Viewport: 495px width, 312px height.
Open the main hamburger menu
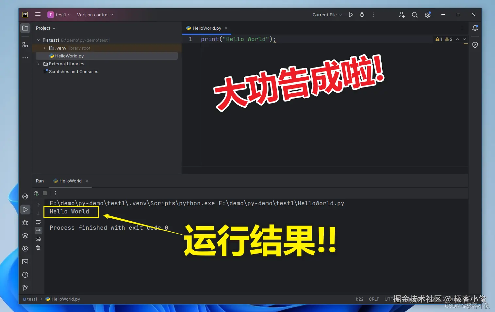click(x=38, y=15)
